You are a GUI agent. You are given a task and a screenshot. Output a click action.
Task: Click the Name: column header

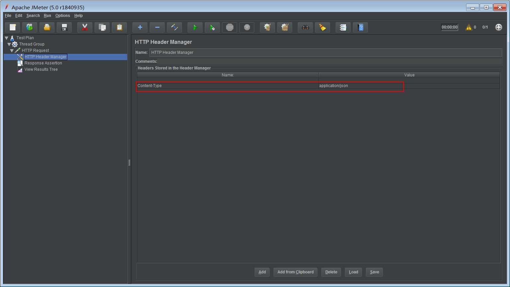(x=228, y=75)
